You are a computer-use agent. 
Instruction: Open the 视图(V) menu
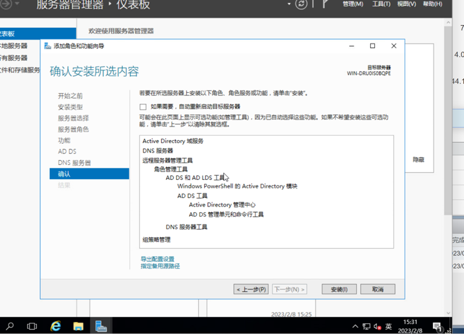407,4
